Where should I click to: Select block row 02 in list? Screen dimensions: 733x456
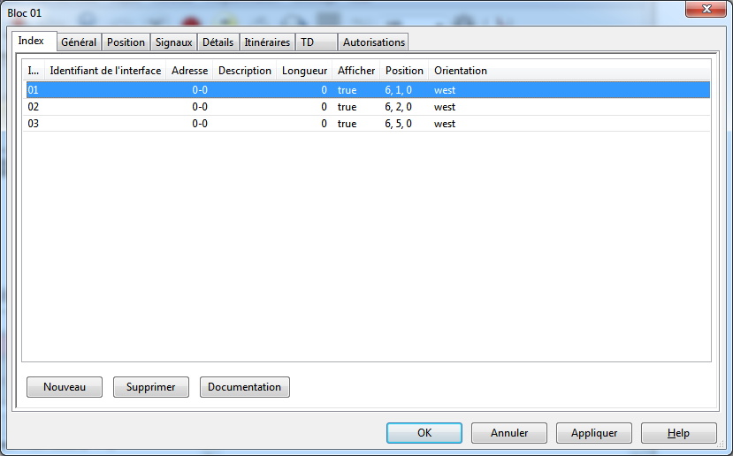[x=265, y=107]
